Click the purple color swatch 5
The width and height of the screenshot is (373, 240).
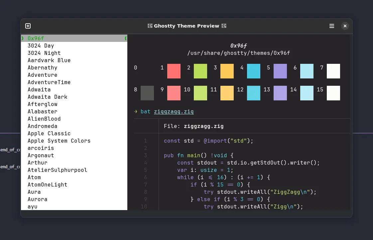click(x=280, y=71)
